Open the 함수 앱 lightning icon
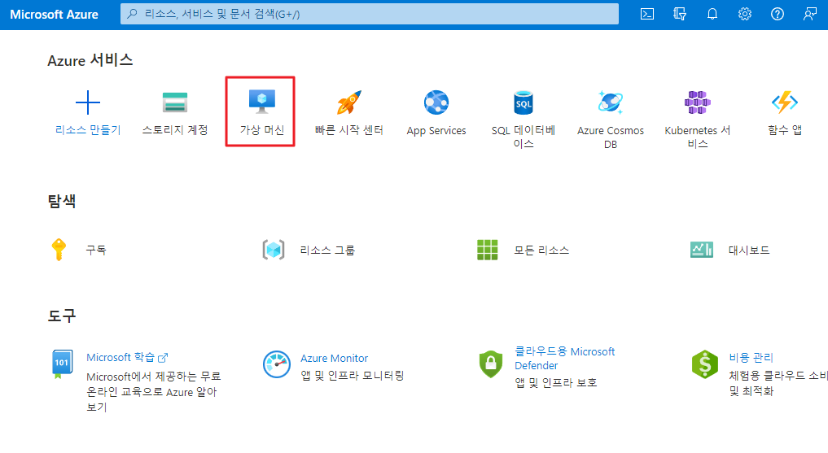This screenshot has width=828, height=453. pyautogui.click(x=785, y=102)
